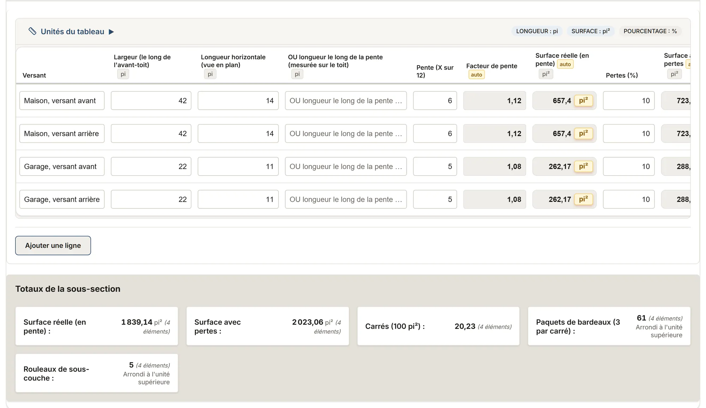Screen dimensions: 706x408
Task: Click the auto badge under Facteur de pente
Action: [476, 75]
